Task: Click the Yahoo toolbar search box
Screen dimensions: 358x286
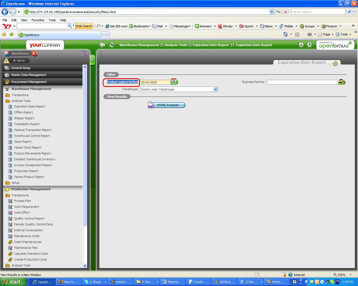Action: click(x=42, y=26)
